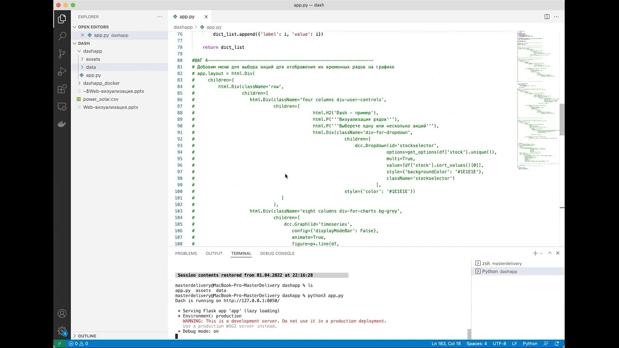Switch to the OUTPUT tab
The image size is (619, 348).
pos(214,253)
